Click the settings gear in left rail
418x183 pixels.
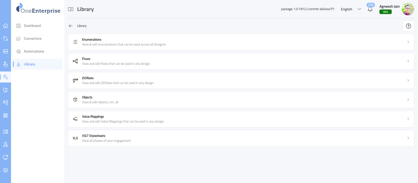5,170
